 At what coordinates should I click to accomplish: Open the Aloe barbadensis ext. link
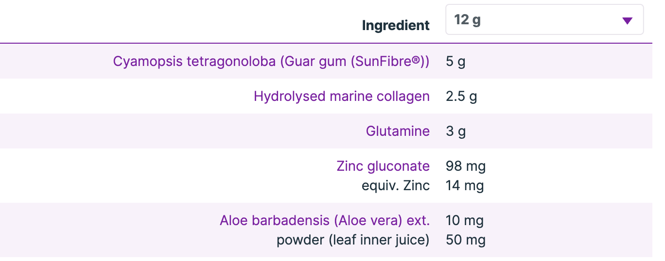point(324,220)
